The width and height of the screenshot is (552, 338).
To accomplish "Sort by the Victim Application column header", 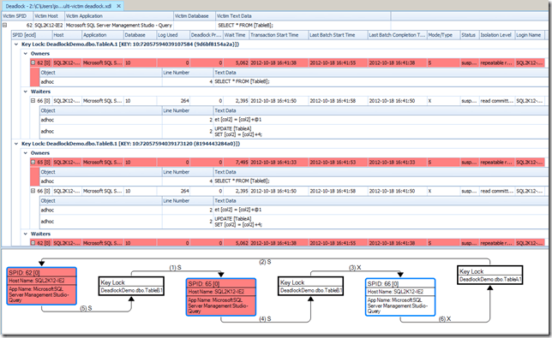I will pos(119,16).
